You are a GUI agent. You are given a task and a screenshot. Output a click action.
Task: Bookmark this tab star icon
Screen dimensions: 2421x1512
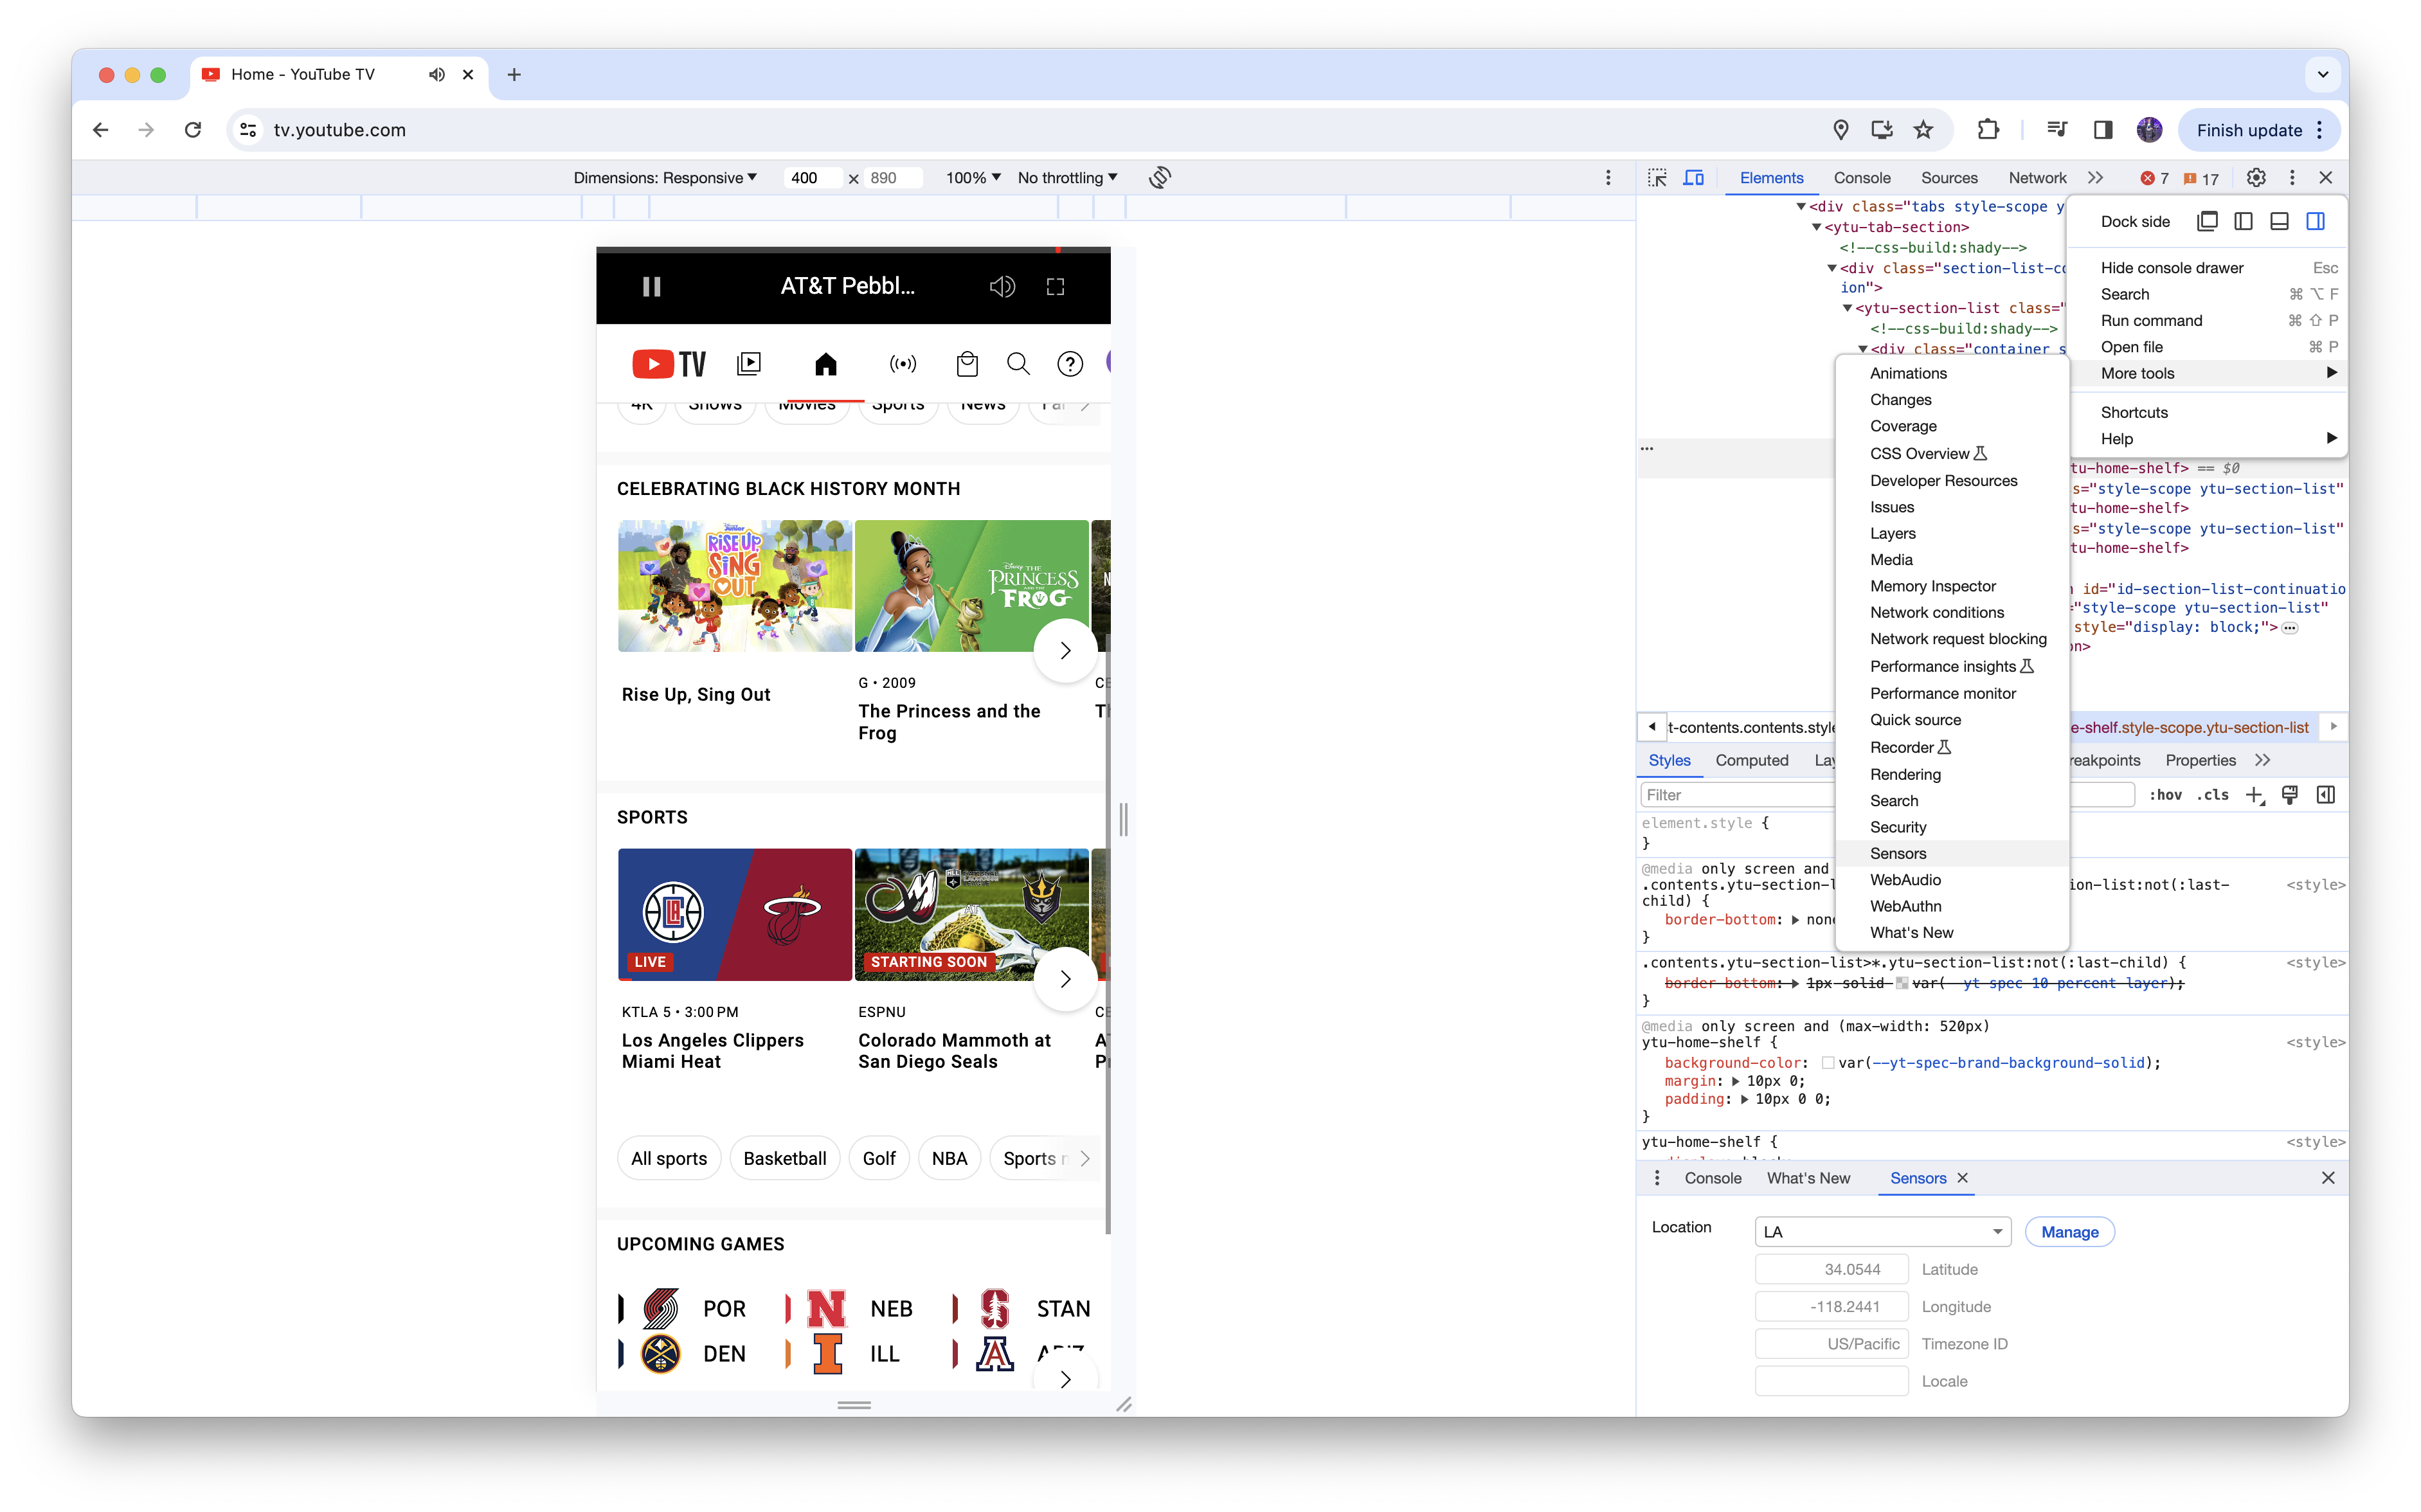click(1923, 130)
